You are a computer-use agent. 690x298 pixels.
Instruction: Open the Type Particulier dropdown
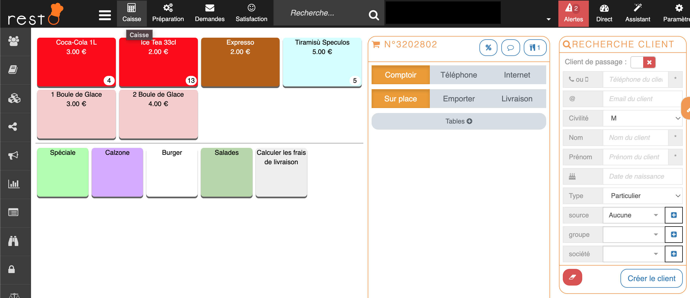[x=642, y=196]
